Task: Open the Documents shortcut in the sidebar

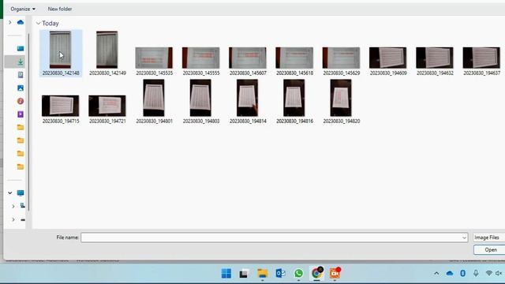Action: (21, 75)
